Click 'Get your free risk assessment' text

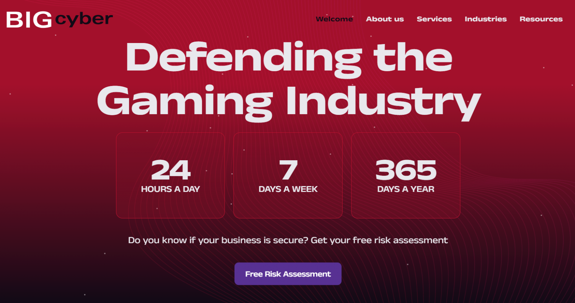coord(379,240)
